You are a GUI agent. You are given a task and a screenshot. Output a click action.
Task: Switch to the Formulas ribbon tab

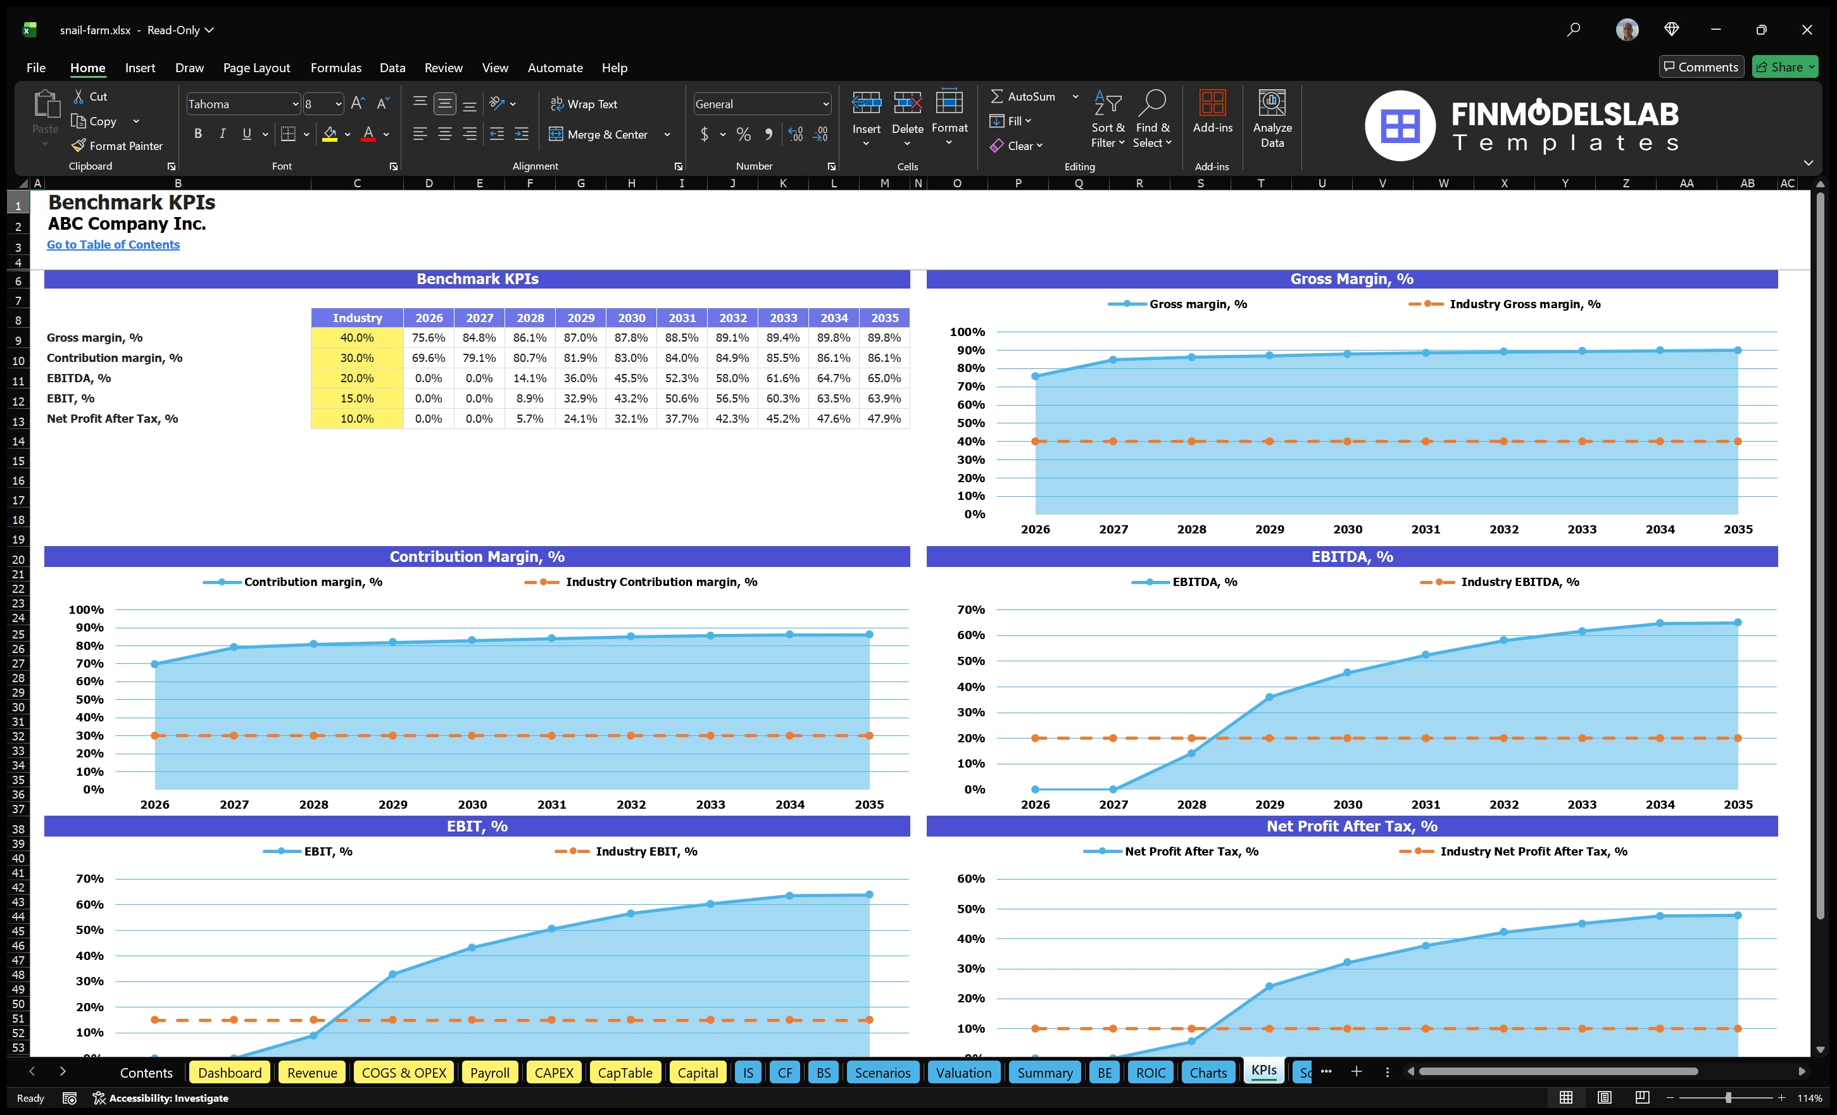pos(335,67)
